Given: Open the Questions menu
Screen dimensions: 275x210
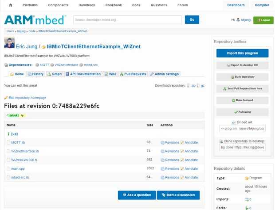Looking at the screenshot, I should [159, 5].
